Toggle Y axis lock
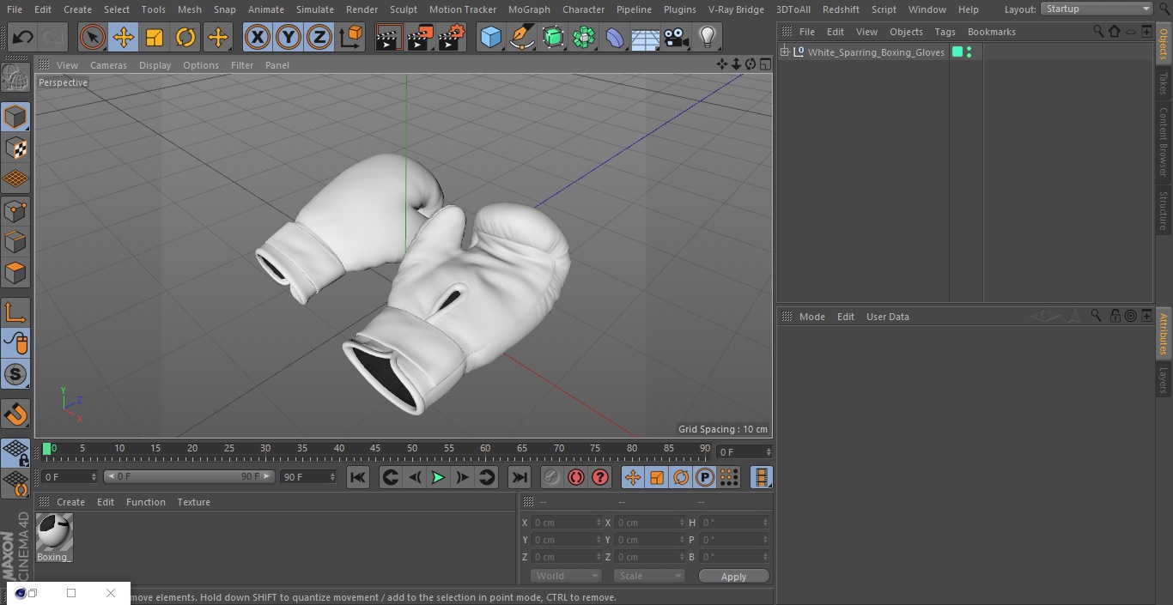The width and height of the screenshot is (1173, 605). click(x=288, y=37)
